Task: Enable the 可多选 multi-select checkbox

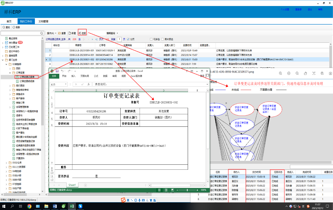Action: pyautogui.click(x=151, y=39)
